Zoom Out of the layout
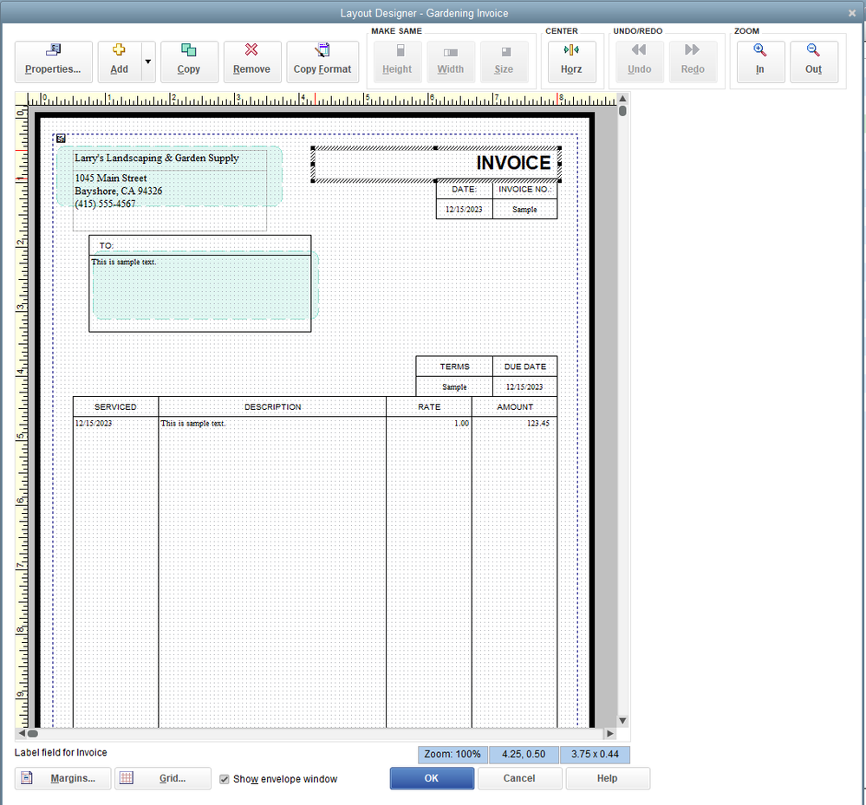This screenshot has width=866, height=805. (813, 62)
